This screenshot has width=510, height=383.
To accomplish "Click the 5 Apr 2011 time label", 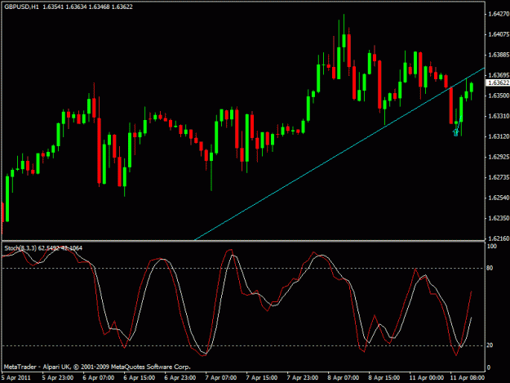I will click(16, 378).
